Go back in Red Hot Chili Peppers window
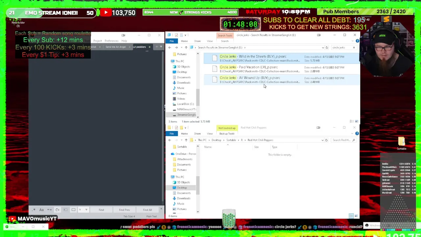421x237 pixels. click(x=170, y=140)
